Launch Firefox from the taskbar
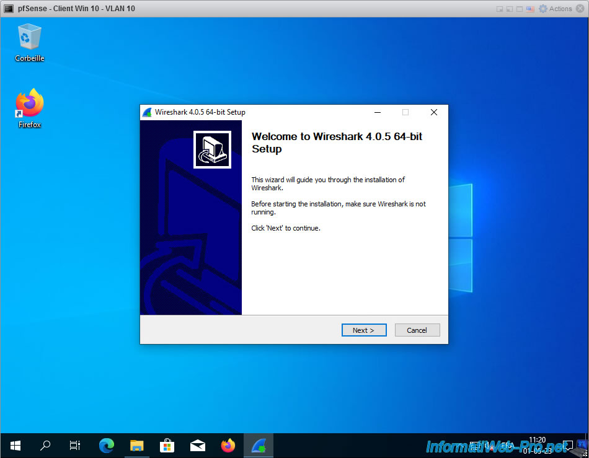The height and width of the screenshot is (458, 589). click(x=228, y=446)
